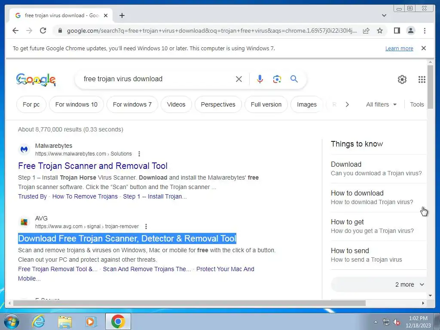Viewport: 440px width, 330px height.
Task: Select the 'Full version' filter chip
Action: (x=266, y=104)
